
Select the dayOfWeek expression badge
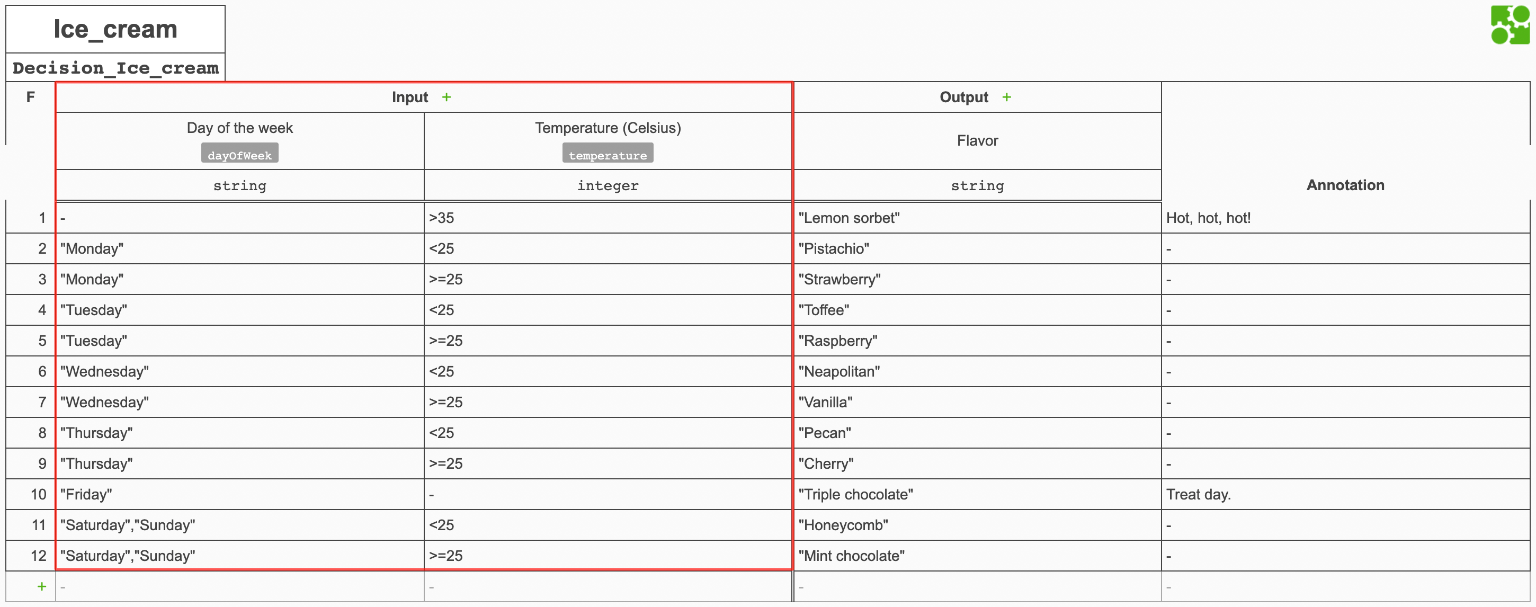click(x=239, y=153)
